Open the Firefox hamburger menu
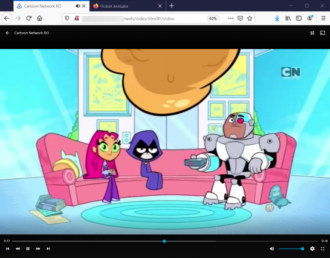This screenshot has width=330, height=258. [x=323, y=18]
